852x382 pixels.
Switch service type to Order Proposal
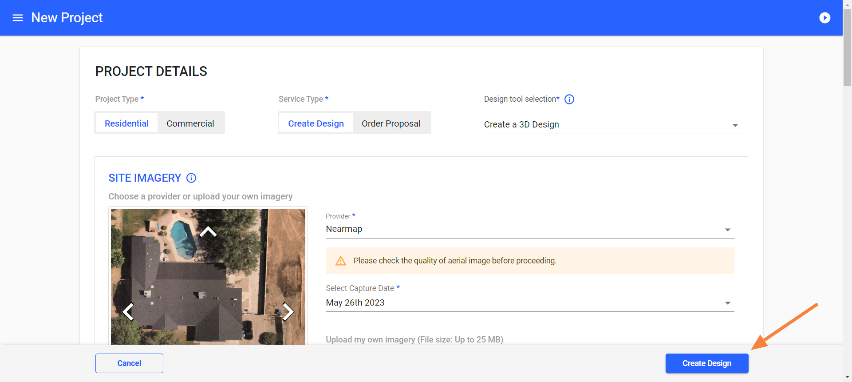tap(391, 123)
